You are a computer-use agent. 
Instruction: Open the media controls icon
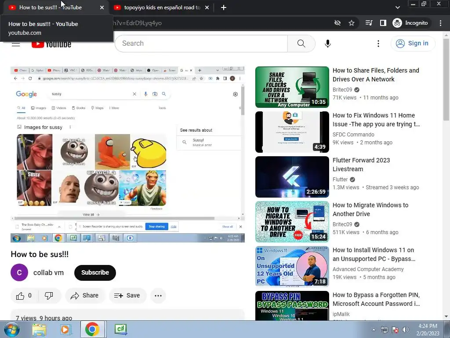[369, 23]
